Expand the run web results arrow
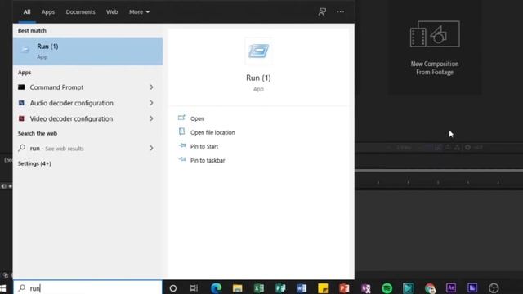Viewport: 523px width, 294px height. tap(151, 148)
